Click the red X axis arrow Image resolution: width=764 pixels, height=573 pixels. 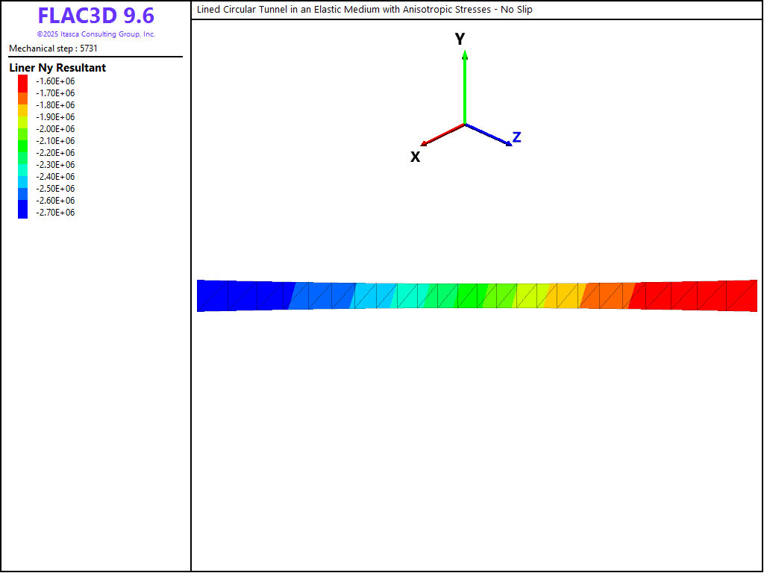pyautogui.click(x=442, y=135)
